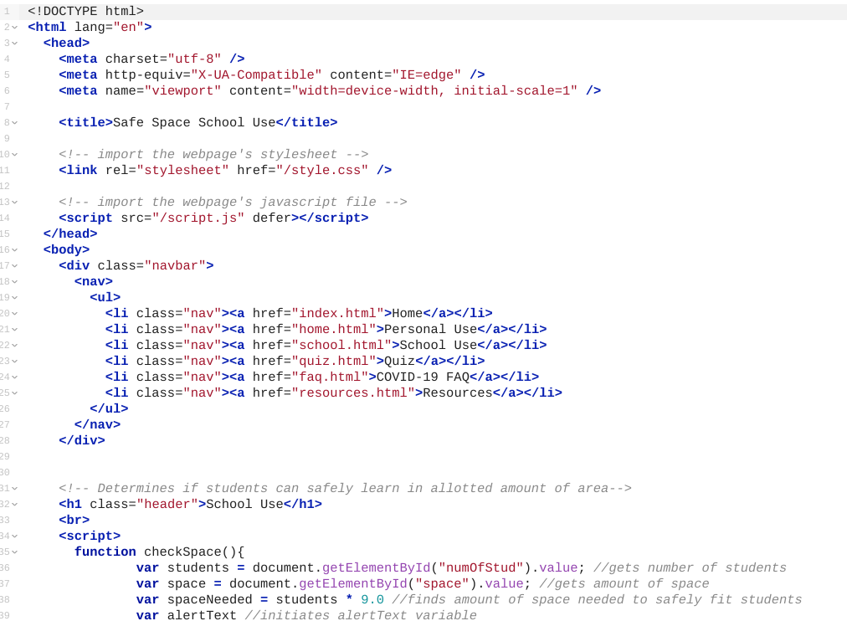847x621 pixels.
Task: Click the number 9.0 on line 38
Action: (x=372, y=599)
